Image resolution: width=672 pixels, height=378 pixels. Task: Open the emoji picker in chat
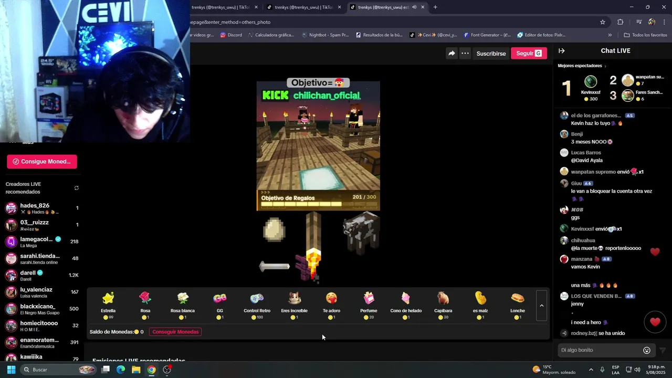point(647,350)
